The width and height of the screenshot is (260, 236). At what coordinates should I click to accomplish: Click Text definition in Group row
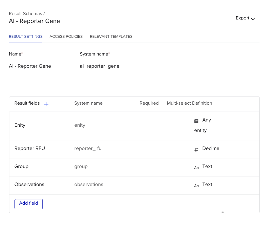tap(207, 167)
